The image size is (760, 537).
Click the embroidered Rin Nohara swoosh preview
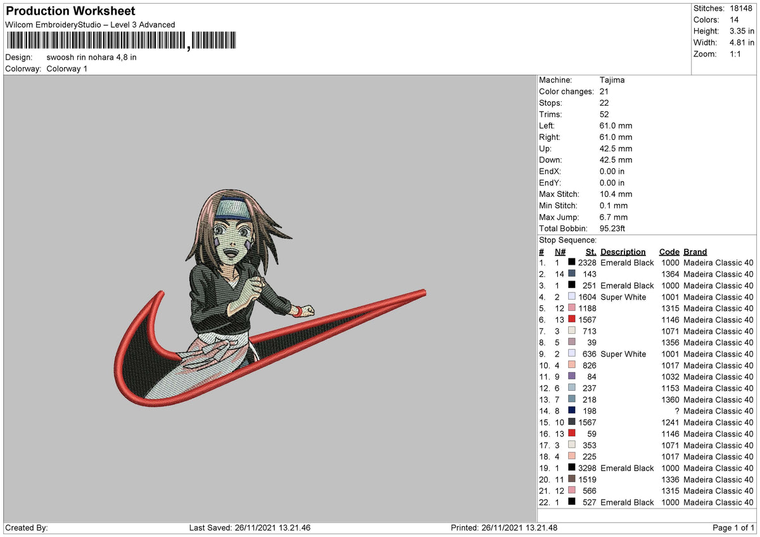click(272, 298)
